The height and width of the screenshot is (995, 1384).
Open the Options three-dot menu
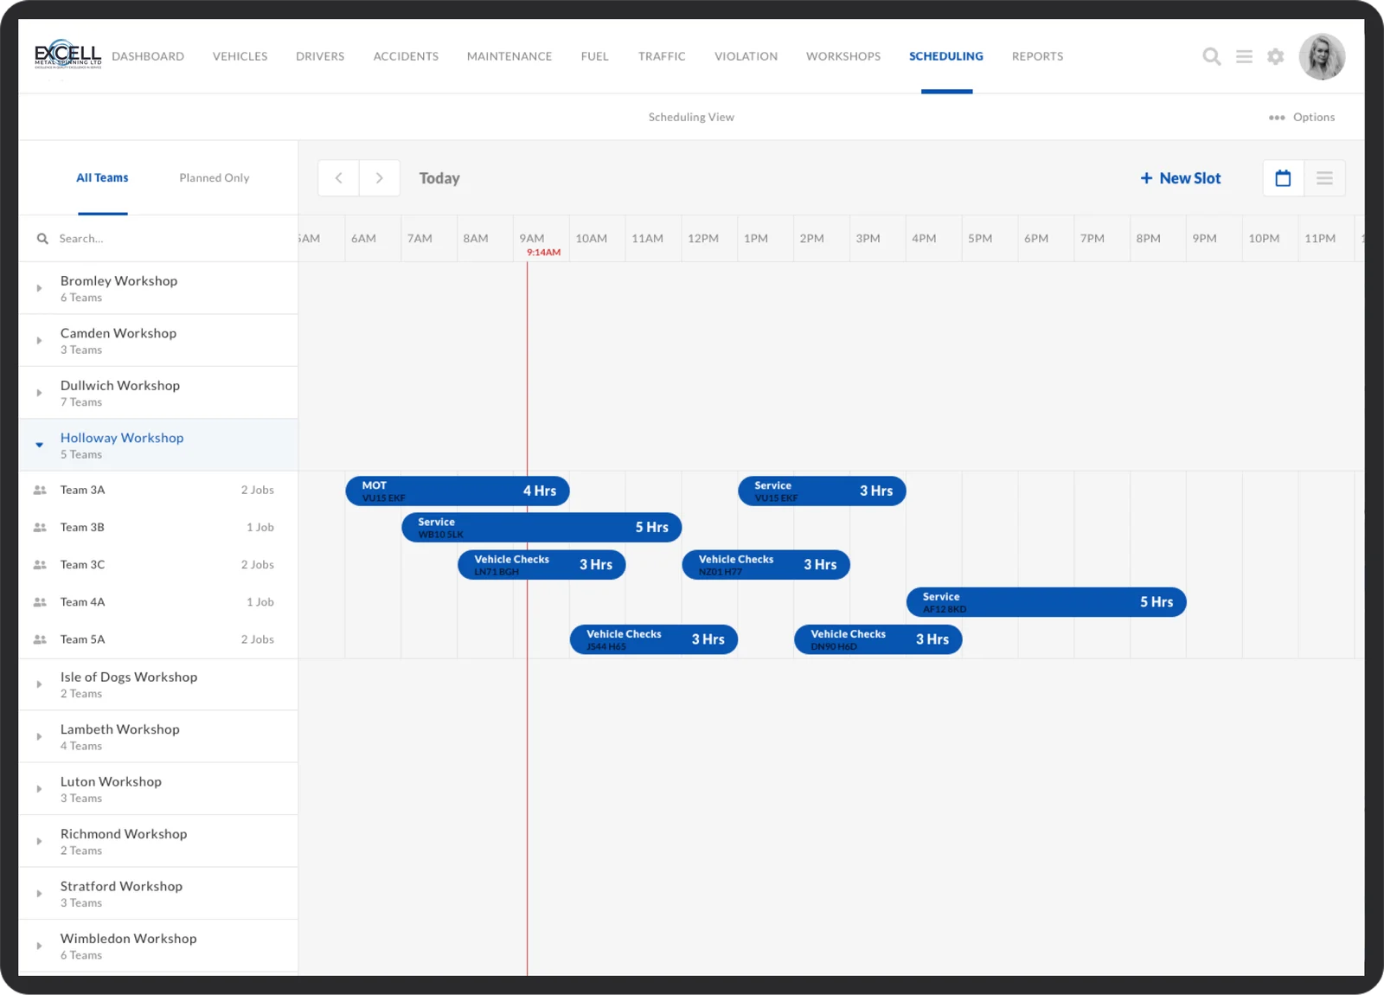click(1302, 118)
